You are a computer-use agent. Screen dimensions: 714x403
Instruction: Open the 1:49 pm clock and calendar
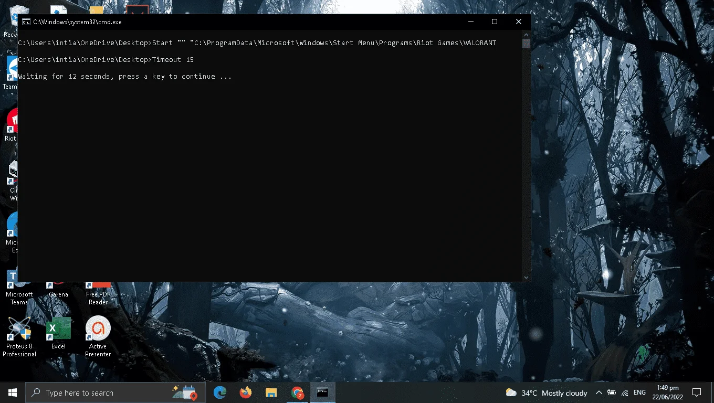point(668,393)
